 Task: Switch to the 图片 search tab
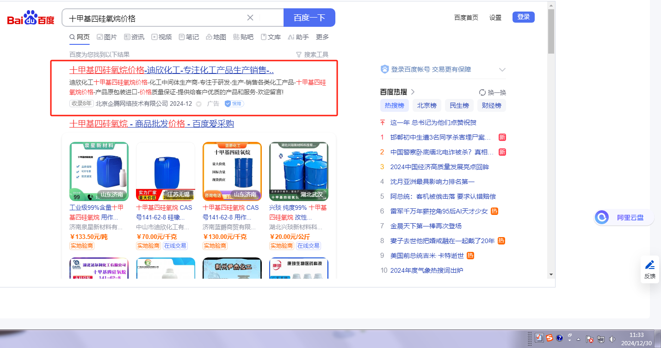point(107,37)
